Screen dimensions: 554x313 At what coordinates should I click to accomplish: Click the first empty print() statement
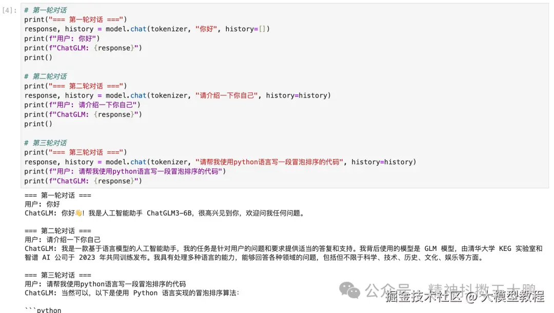pos(38,57)
